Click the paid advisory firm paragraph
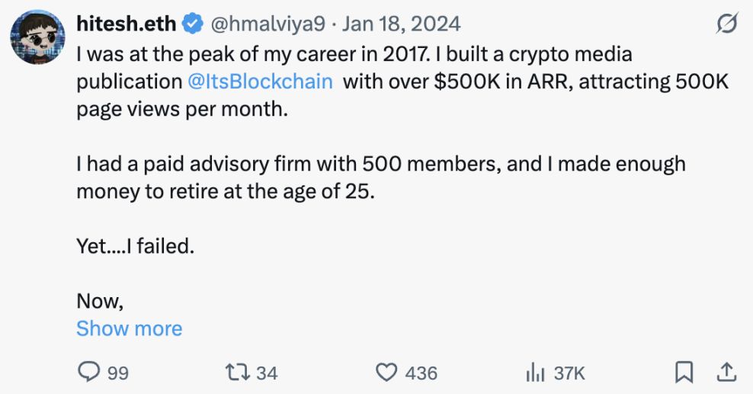Screen dimensions: 753x394 [x=381, y=177]
